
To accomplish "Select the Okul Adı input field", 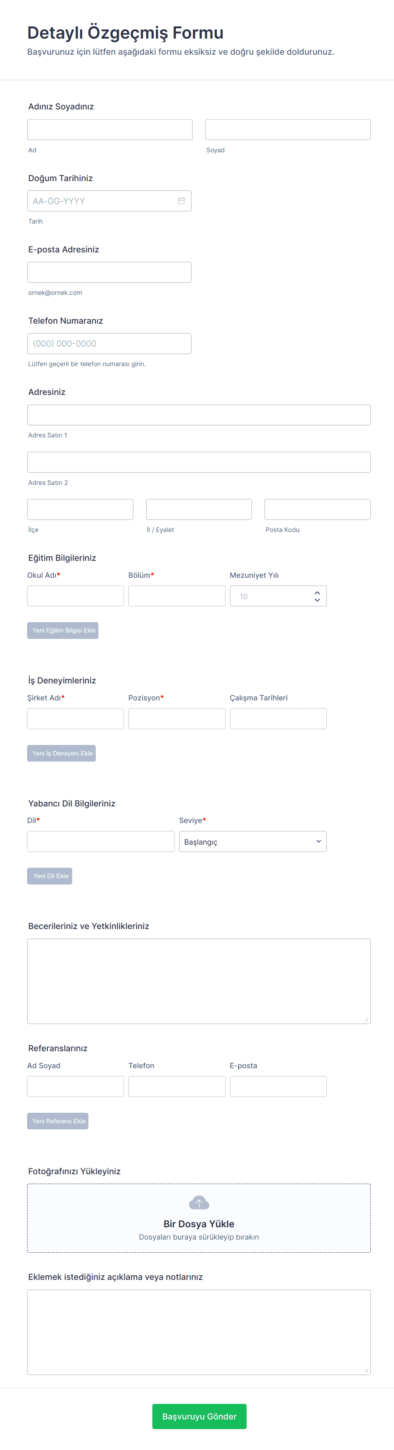I will pos(75,596).
